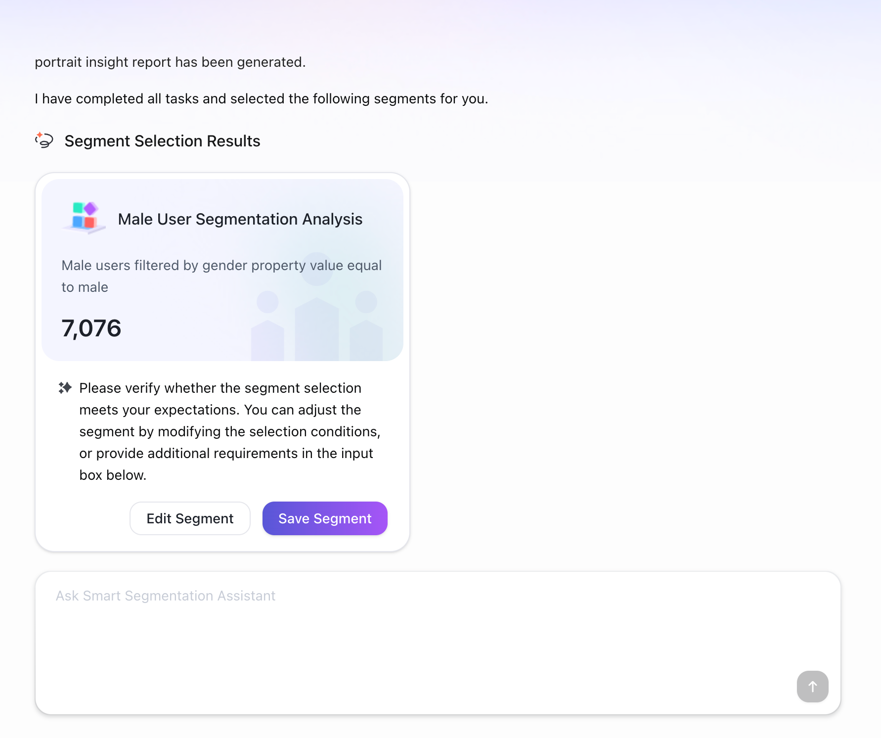Image resolution: width=881 pixels, height=738 pixels.
Task: Click the Segment Selection Results heading
Action: pyautogui.click(x=162, y=141)
